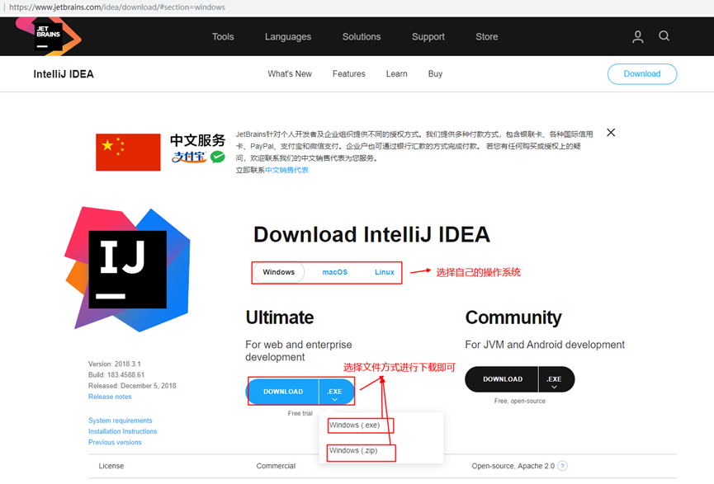Image resolution: width=714 pixels, height=484 pixels.
Task: Click 'Released: December 5, 2018' text
Action: point(132,386)
